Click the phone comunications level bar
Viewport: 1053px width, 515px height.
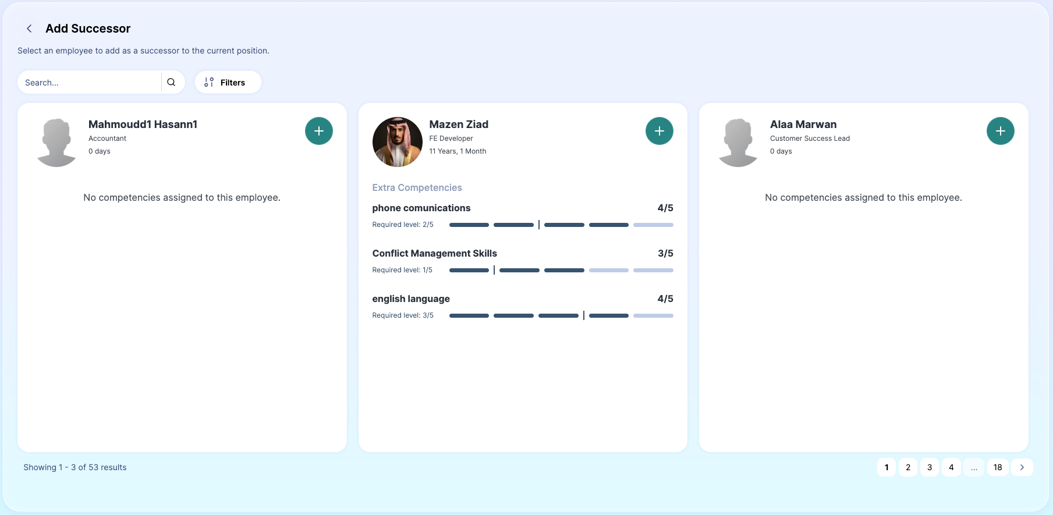click(561, 225)
